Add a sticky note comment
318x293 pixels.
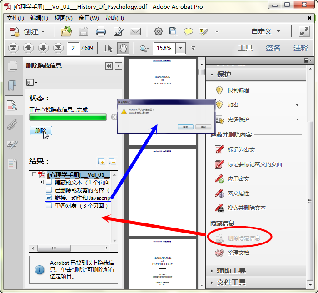pos(188,31)
